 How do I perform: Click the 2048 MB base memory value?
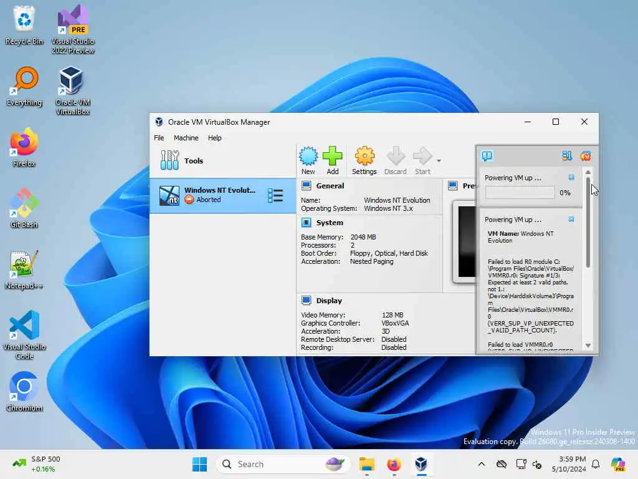(363, 237)
